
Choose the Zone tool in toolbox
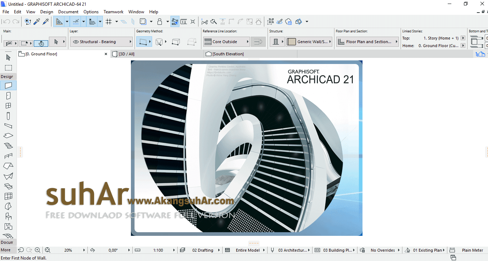8,226
